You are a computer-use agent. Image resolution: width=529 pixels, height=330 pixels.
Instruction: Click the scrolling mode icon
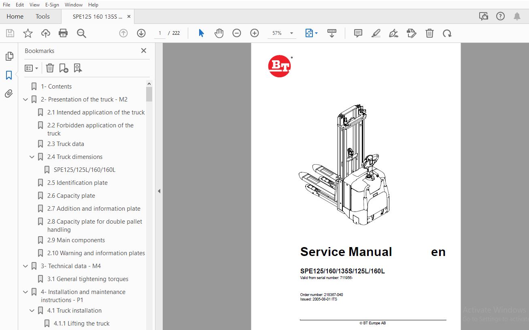point(332,33)
